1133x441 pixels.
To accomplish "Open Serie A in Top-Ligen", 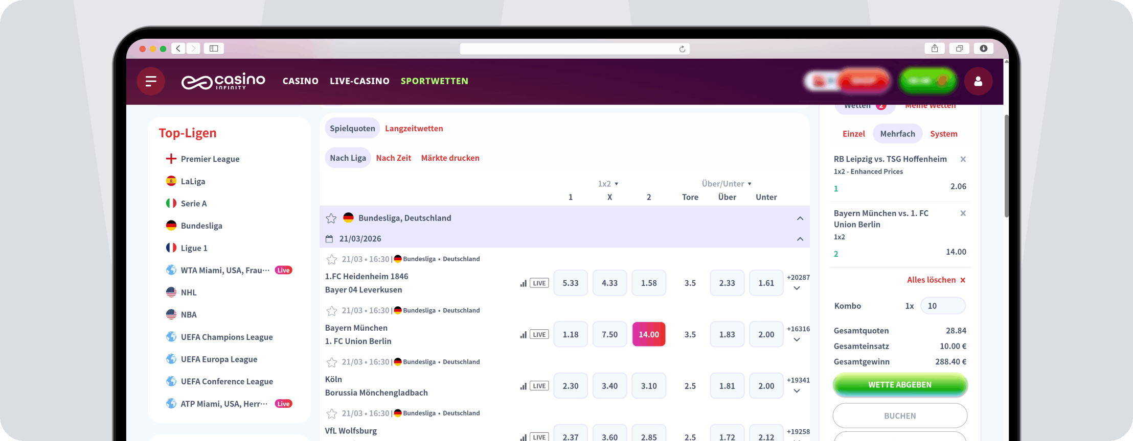I will (194, 204).
